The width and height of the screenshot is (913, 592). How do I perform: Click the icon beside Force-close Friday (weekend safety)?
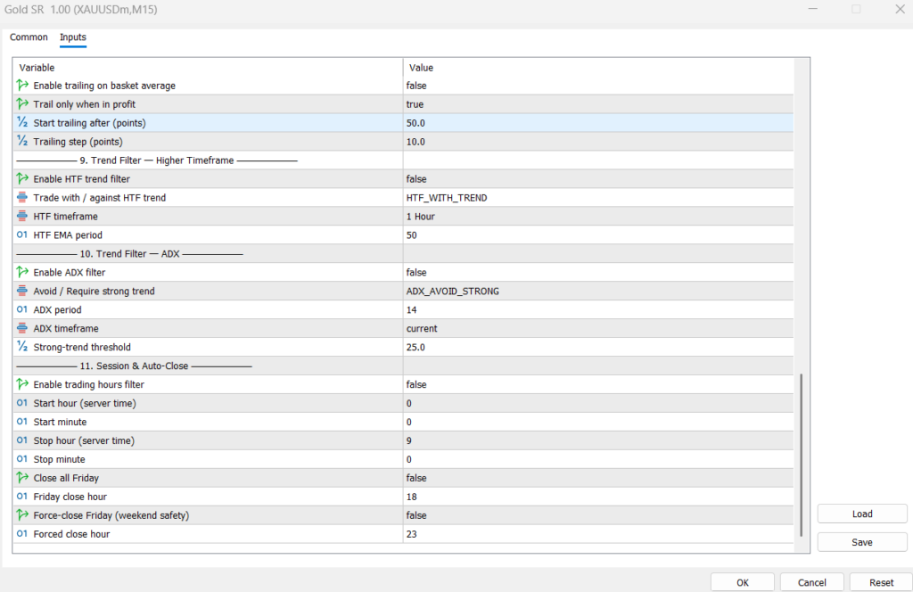tap(22, 514)
